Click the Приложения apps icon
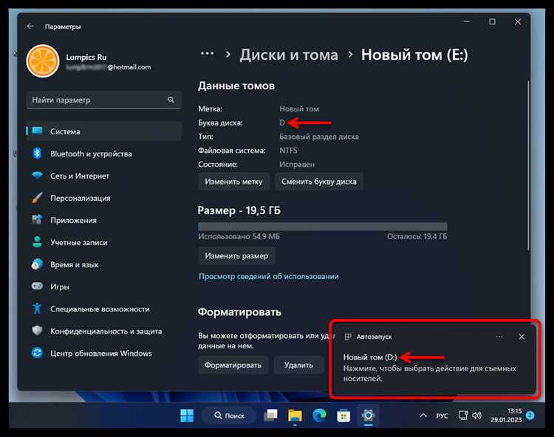The width and height of the screenshot is (554, 437). (37, 219)
